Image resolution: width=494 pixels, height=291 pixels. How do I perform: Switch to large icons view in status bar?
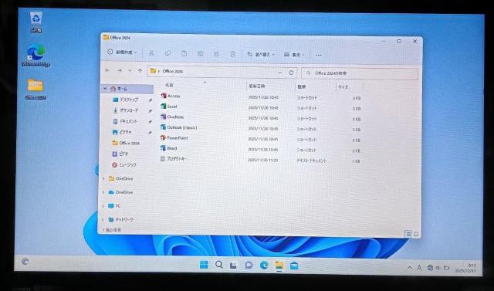pyautogui.click(x=416, y=234)
